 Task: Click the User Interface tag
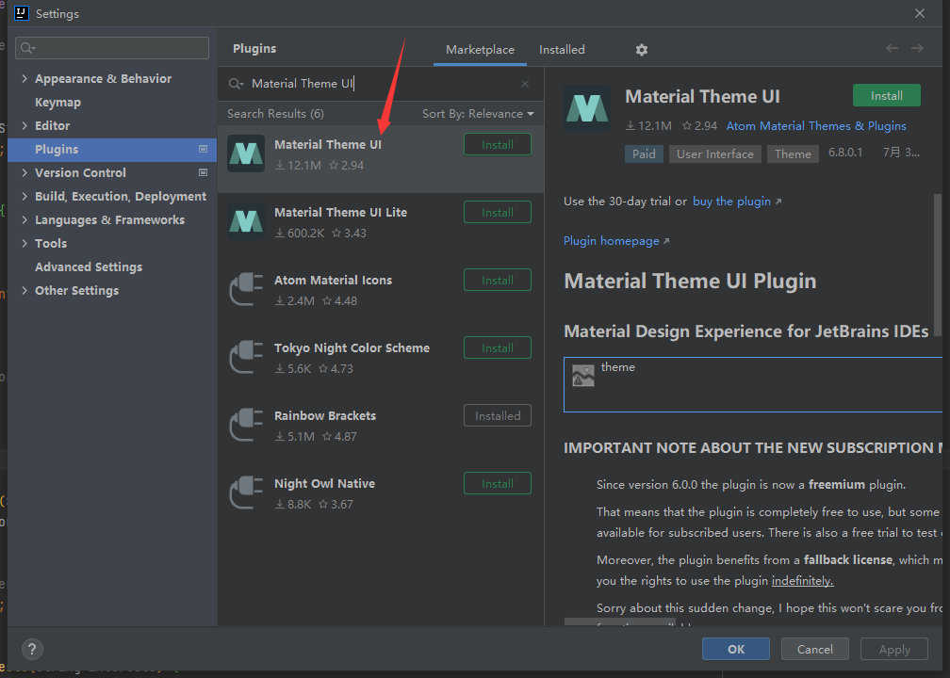715,153
